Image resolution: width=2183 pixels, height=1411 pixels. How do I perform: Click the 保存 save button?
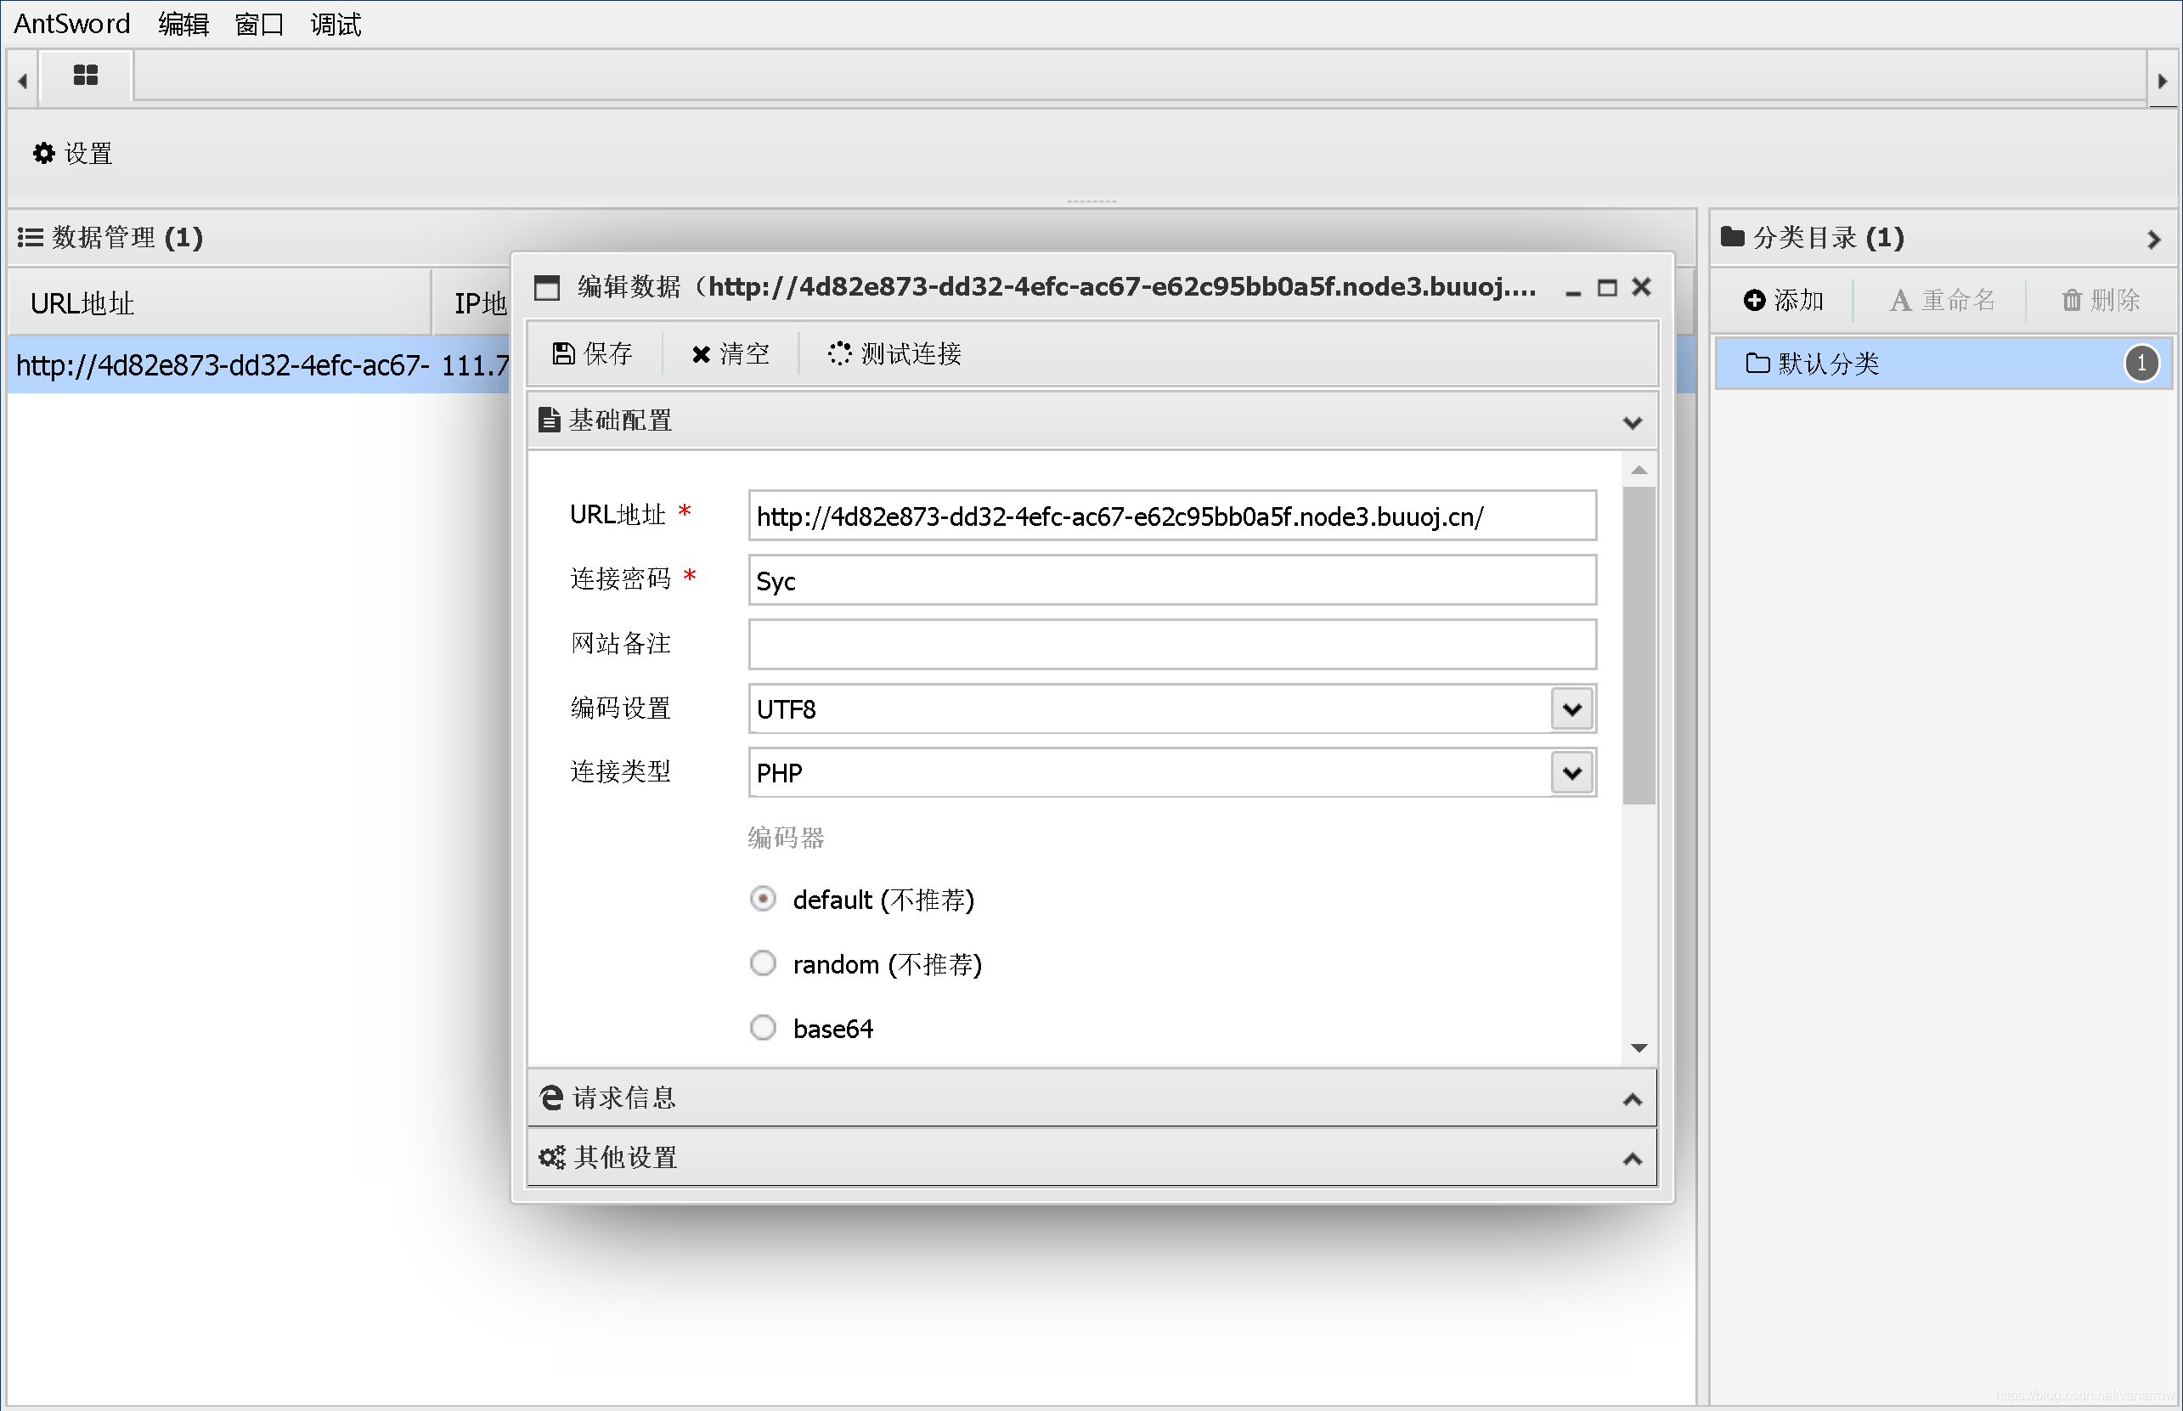[x=593, y=353]
